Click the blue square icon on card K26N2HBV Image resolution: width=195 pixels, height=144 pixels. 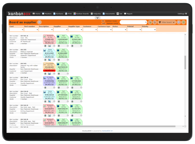(x=58, y=50)
